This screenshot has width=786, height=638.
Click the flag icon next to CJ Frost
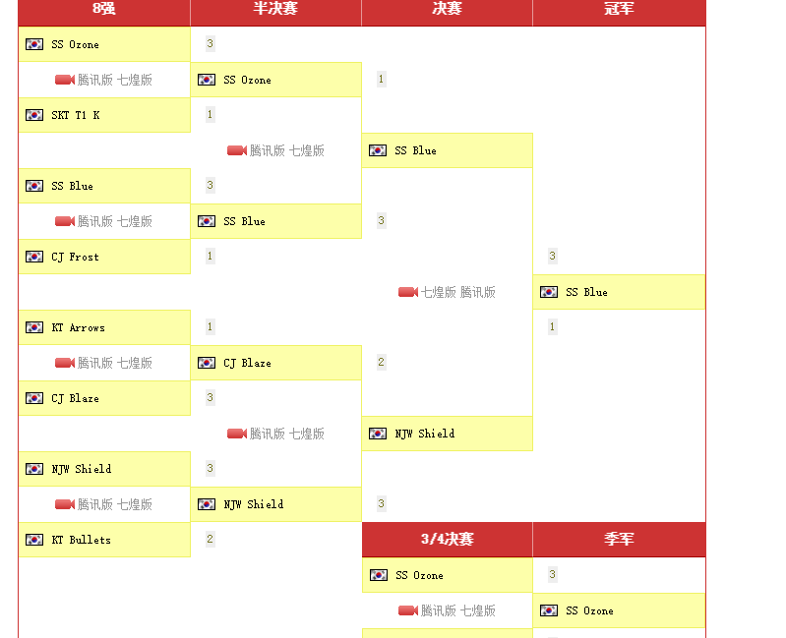(x=34, y=257)
